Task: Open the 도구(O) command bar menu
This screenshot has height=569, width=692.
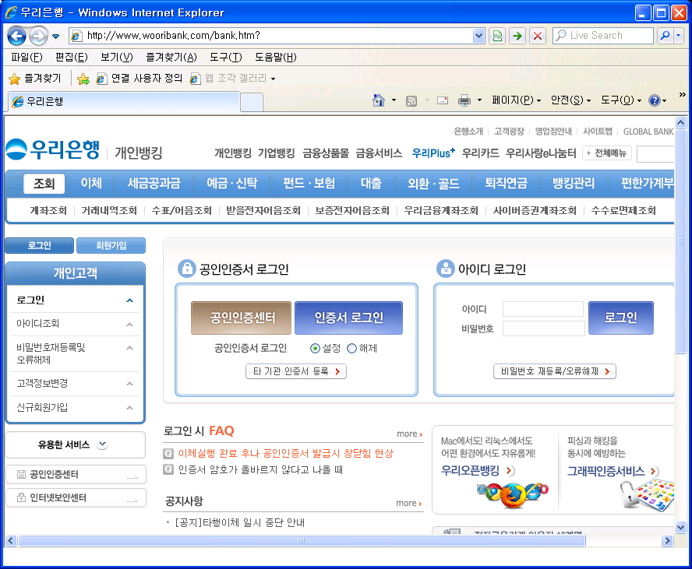Action: [621, 100]
